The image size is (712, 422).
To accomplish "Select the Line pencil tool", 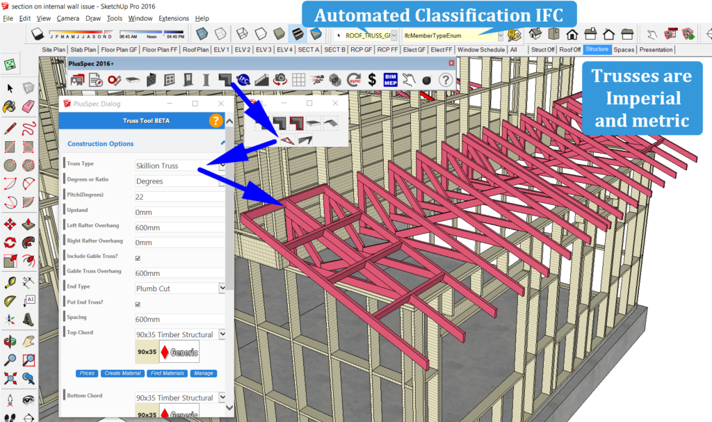I will (x=10, y=129).
